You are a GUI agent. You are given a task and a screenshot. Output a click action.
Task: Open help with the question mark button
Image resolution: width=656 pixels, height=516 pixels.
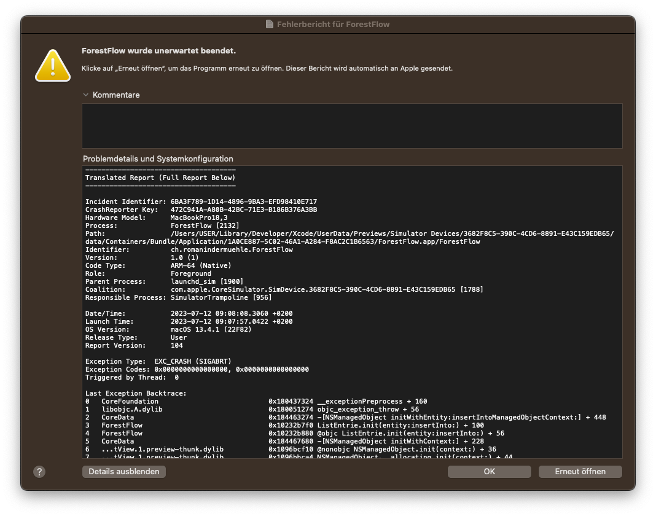(39, 472)
